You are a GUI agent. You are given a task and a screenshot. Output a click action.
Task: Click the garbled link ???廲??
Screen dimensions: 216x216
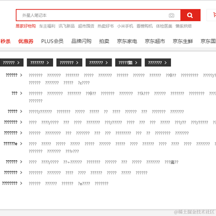(171, 162)
